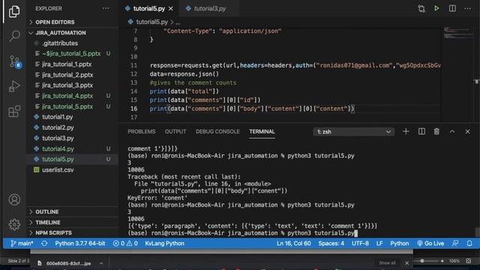Open Run and Debug view
The image size is (480, 270).
pos(14,86)
